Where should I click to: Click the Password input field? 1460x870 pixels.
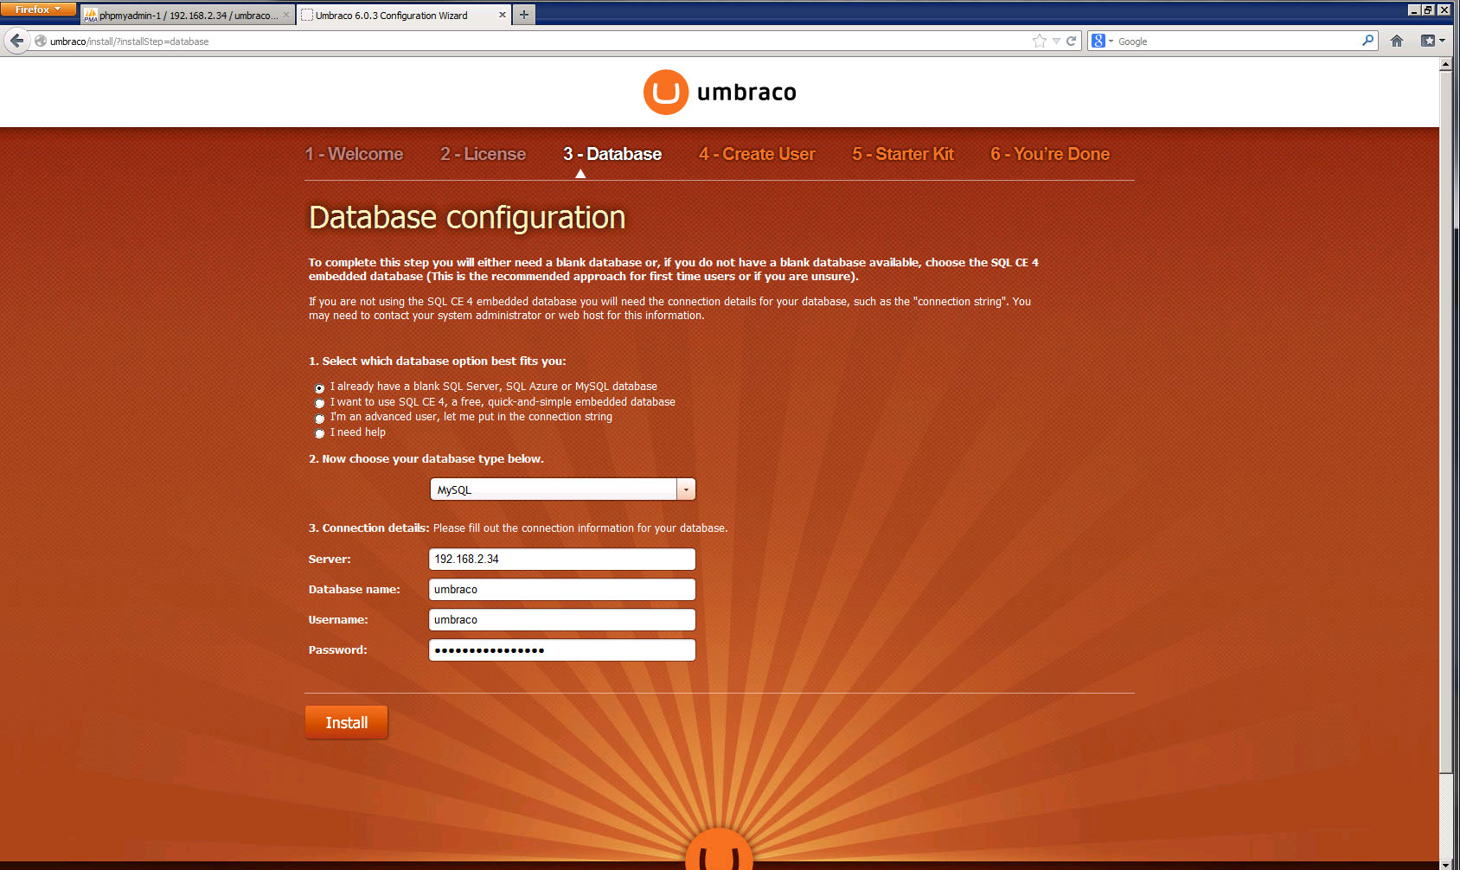click(562, 649)
